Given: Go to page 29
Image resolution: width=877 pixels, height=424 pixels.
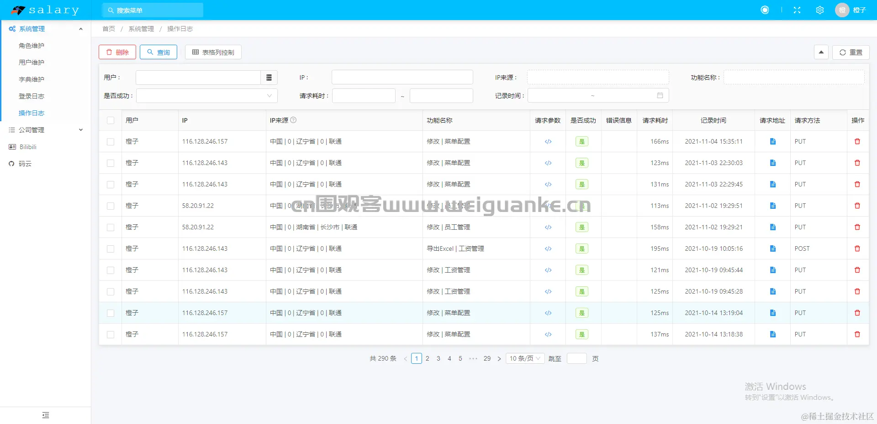Looking at the screenshot, I should [487, 359].
